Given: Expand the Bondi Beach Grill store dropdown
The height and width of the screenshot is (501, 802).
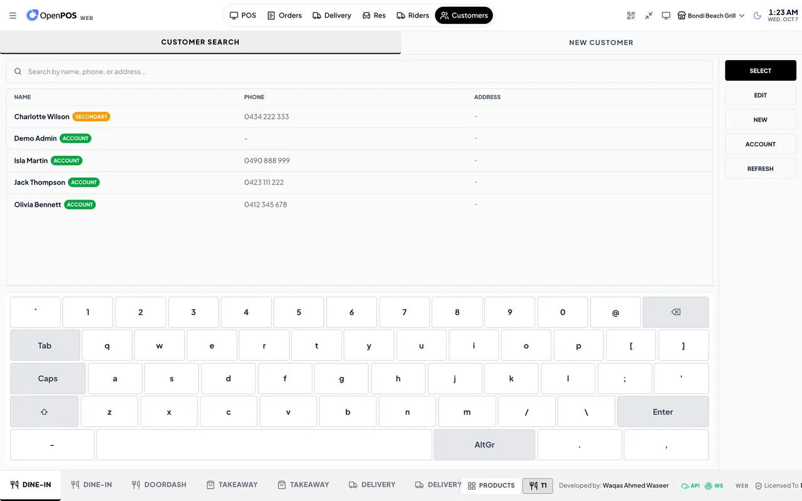Looking at the screenshot, I should [711, 16].
